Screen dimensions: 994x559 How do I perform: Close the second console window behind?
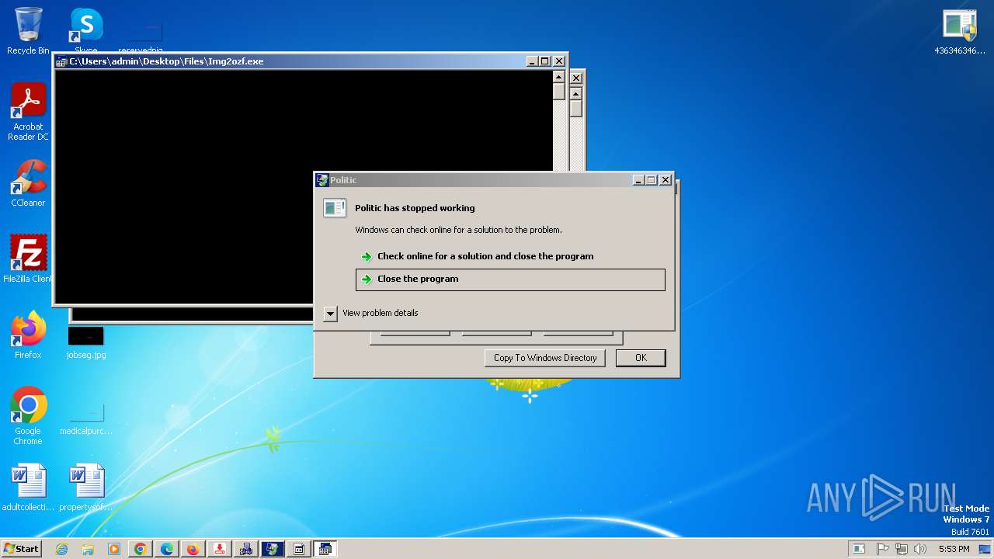[x=576, y=78]
